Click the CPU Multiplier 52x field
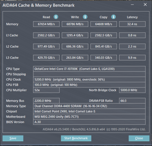The image size is (152, 146). pyautogui.click(x=46, y=90)
